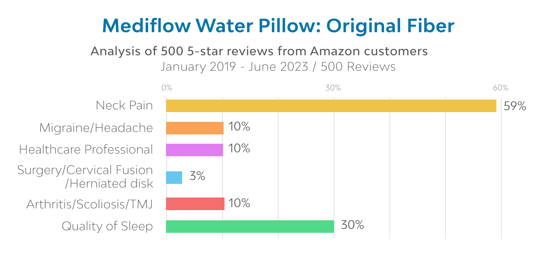Click the 30% axis tick label at top
Screen dimensions: 543x256
[333, 88]
